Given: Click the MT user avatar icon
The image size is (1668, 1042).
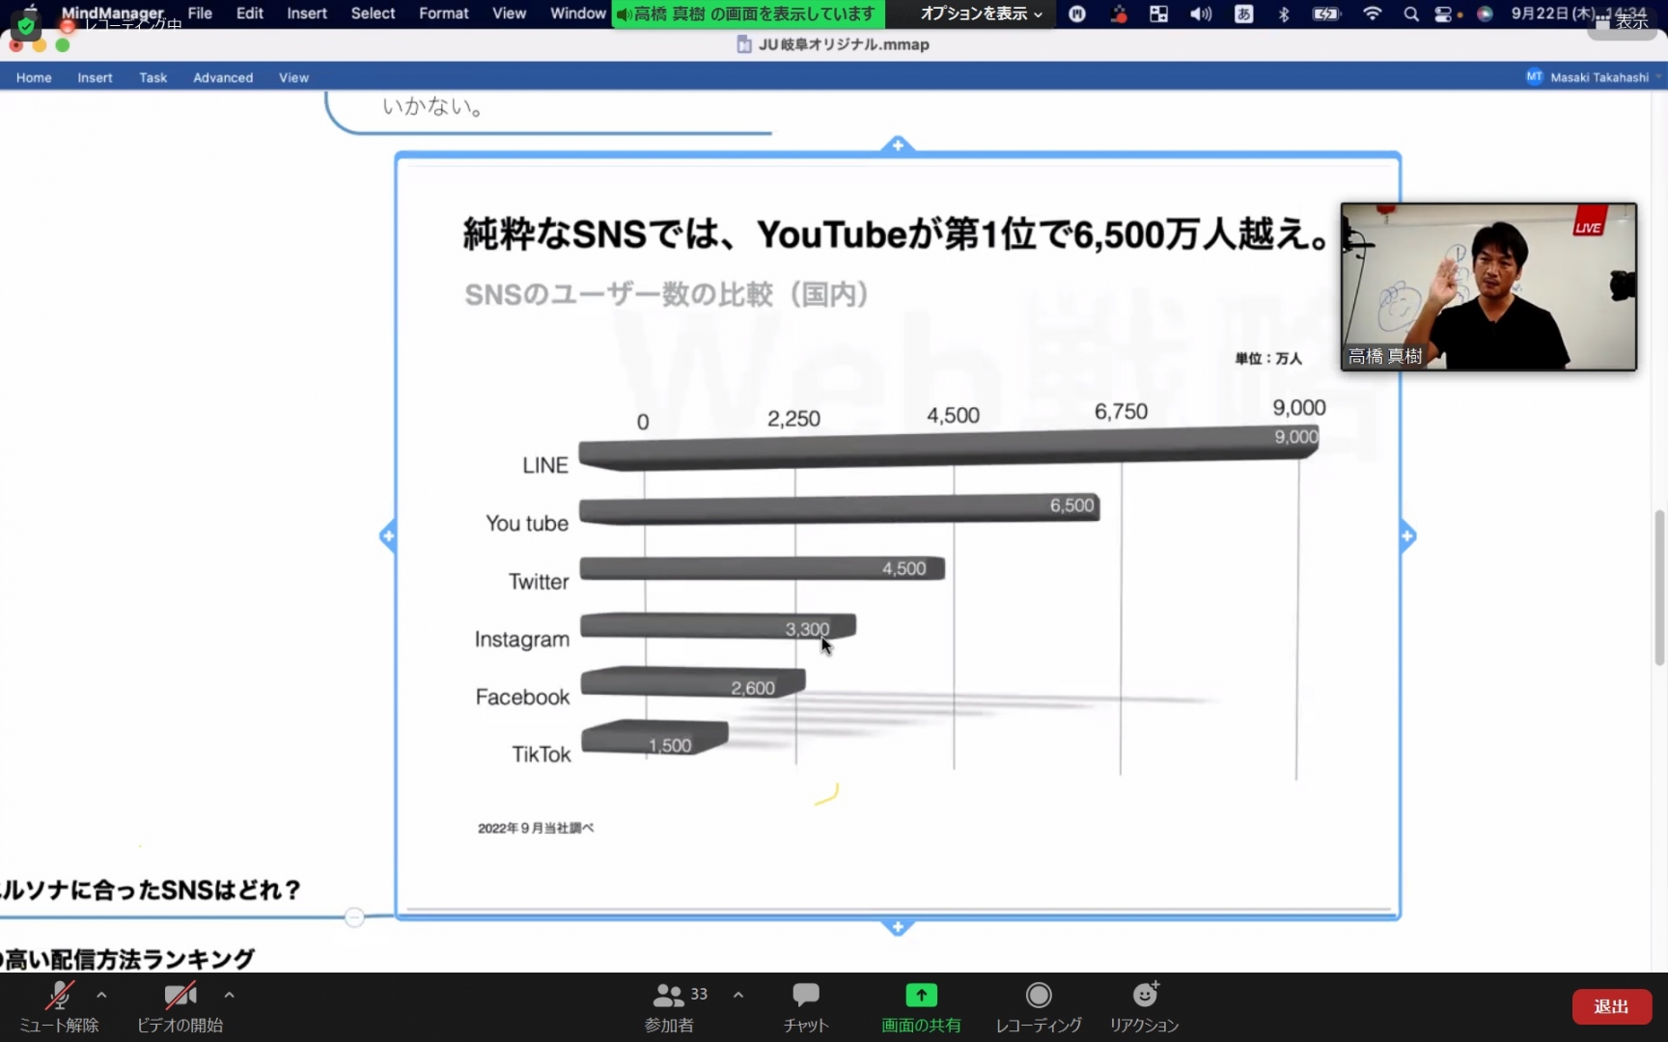Looking at the screenshot, I should click(1534, 77).
